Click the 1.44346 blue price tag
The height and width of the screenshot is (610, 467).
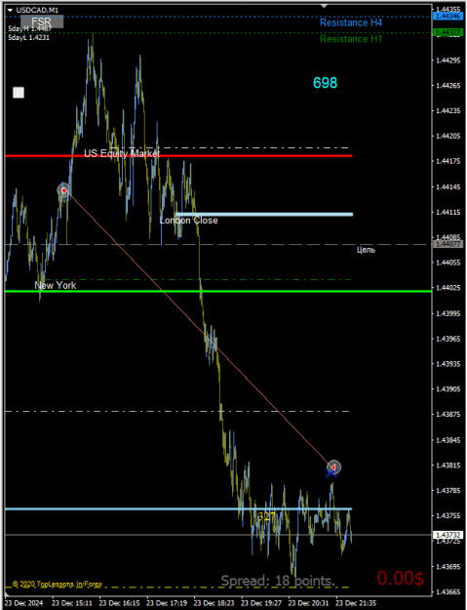coord(448,16)
